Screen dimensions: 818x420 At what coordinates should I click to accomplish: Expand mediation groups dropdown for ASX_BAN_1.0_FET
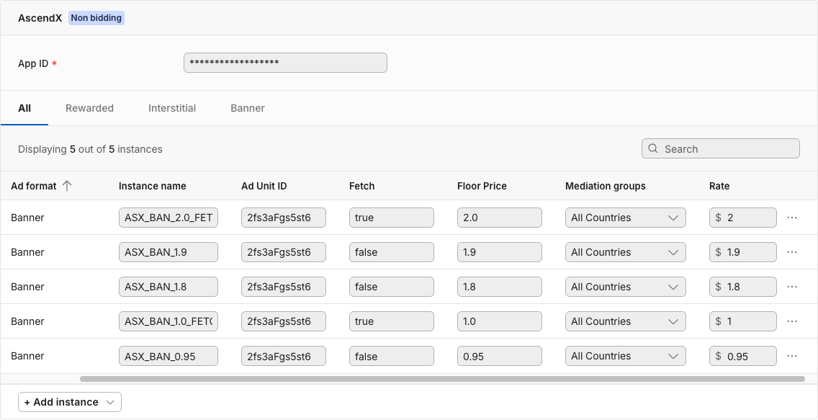(x=625, y=321)
